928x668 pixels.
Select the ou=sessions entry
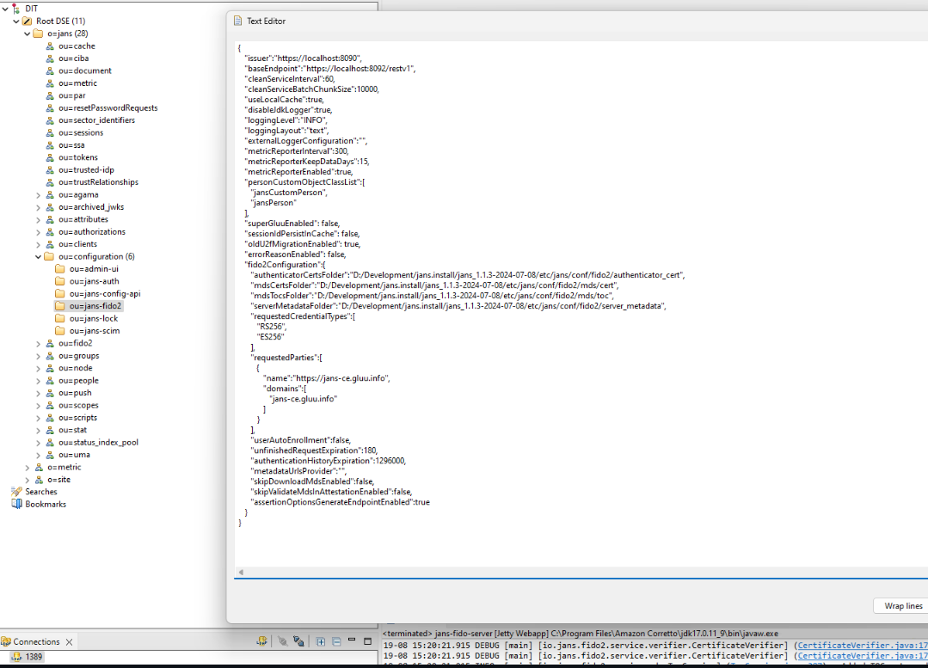coord(81,132)
